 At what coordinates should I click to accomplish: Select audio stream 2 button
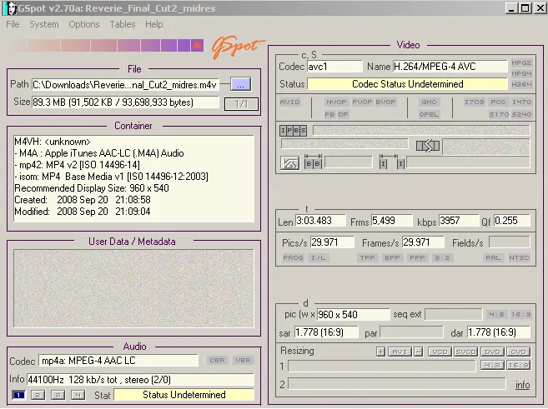tap(38, 395)
